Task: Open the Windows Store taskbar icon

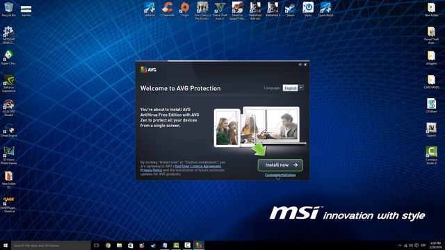Action: pyautogui.click(x=131, y=245)
